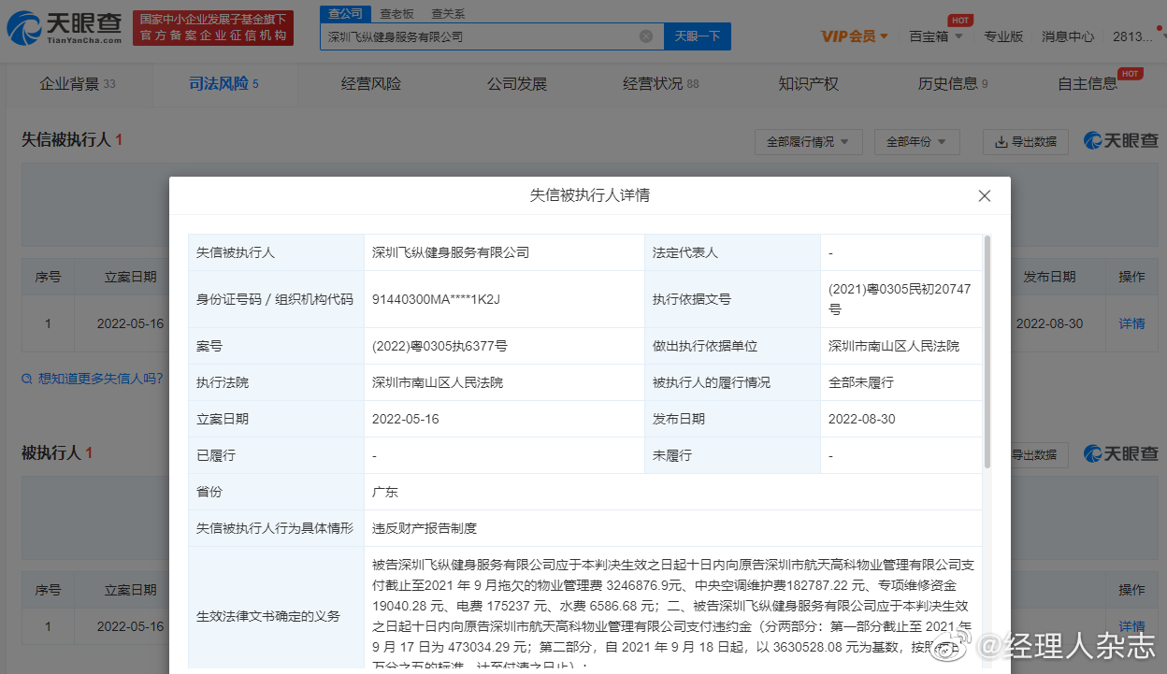The image size is (1167, 674).
Task: Switch to the 企业背景 tab
Action: (x=77, y=84)
